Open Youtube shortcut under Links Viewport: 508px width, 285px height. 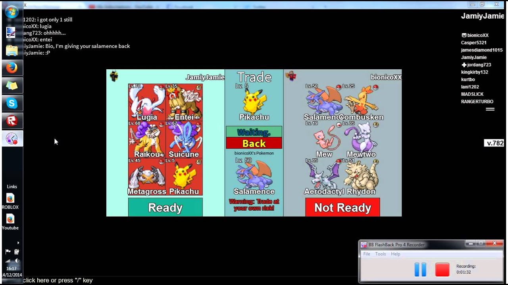[10, 222]
